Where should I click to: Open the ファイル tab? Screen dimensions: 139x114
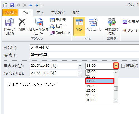point(10,13)
